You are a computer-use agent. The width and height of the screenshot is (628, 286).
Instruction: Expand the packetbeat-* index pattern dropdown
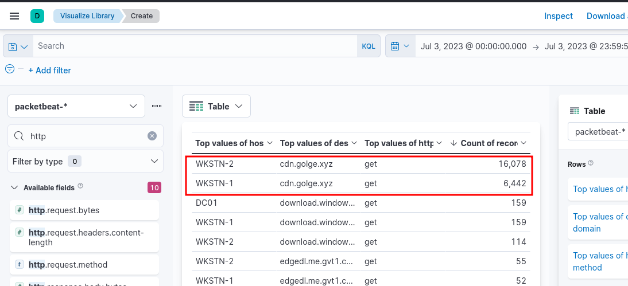76,106
